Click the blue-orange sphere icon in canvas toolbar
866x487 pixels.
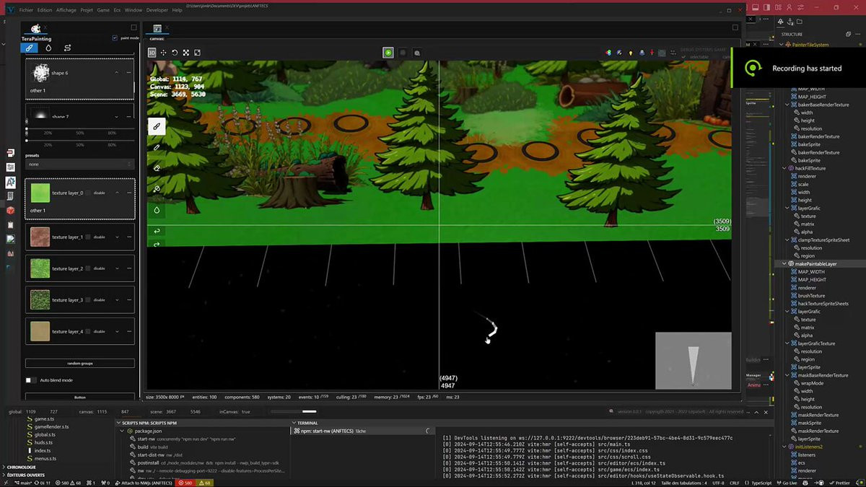point(619,53)
